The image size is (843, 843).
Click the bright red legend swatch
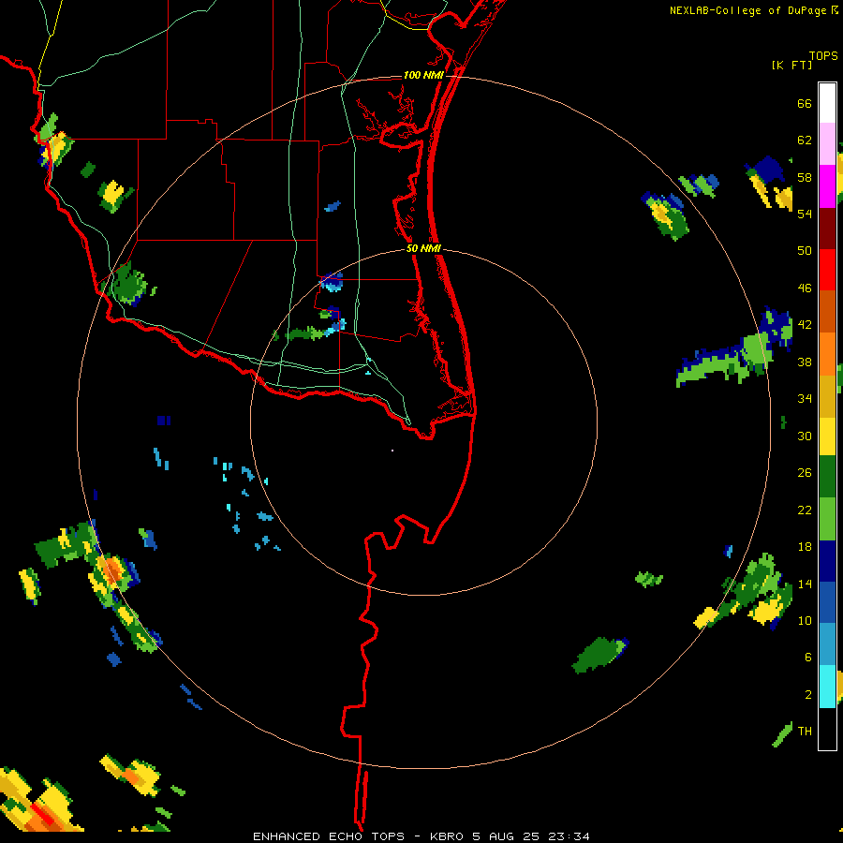(x=827, y=270)
